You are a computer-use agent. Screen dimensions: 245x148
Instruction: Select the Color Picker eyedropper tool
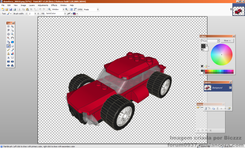coord(12,50)
